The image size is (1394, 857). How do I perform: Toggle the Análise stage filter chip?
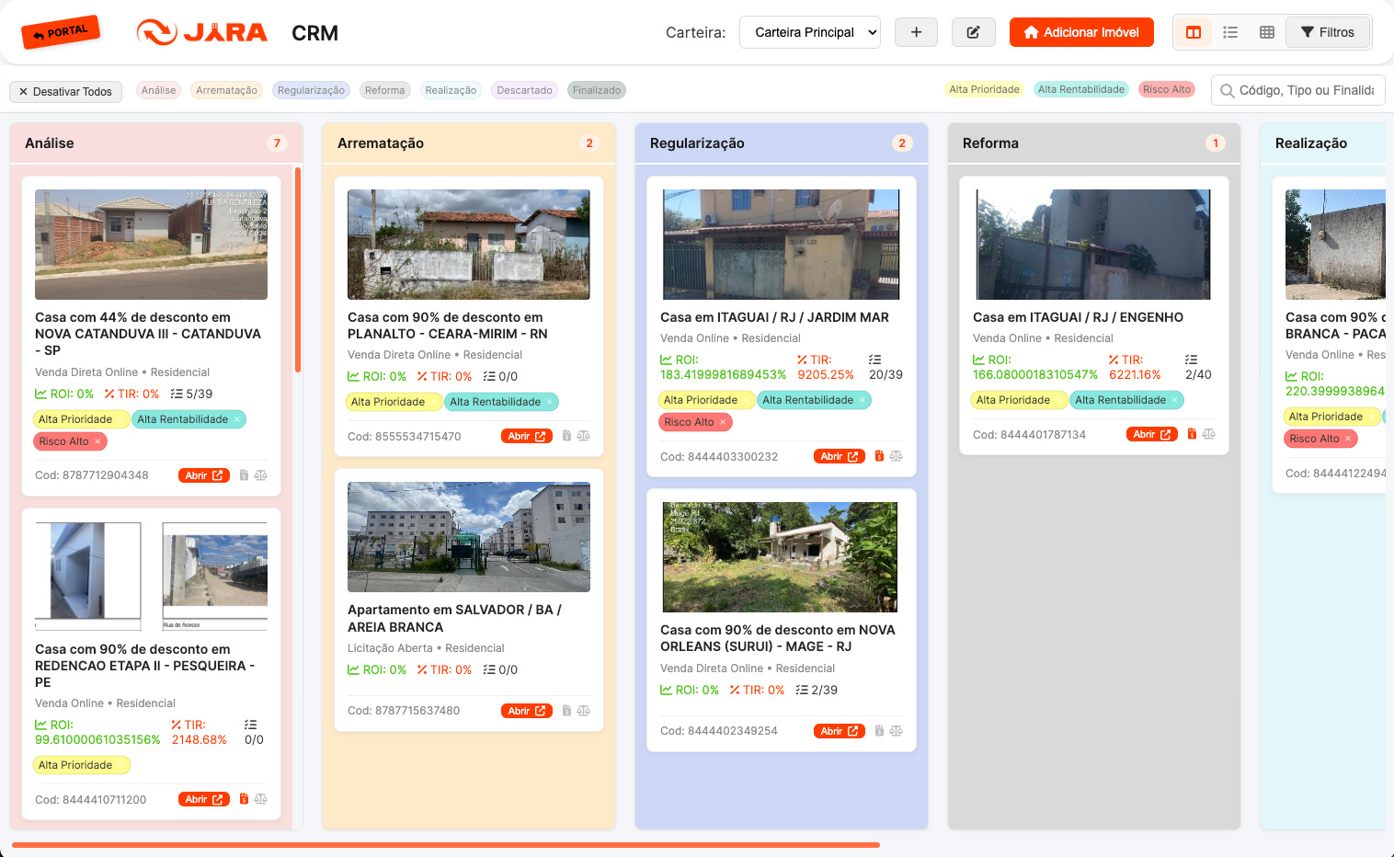[x=158, y=90]
